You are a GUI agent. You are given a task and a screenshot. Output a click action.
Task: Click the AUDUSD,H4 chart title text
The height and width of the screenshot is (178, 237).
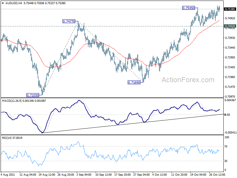point(14,3)
